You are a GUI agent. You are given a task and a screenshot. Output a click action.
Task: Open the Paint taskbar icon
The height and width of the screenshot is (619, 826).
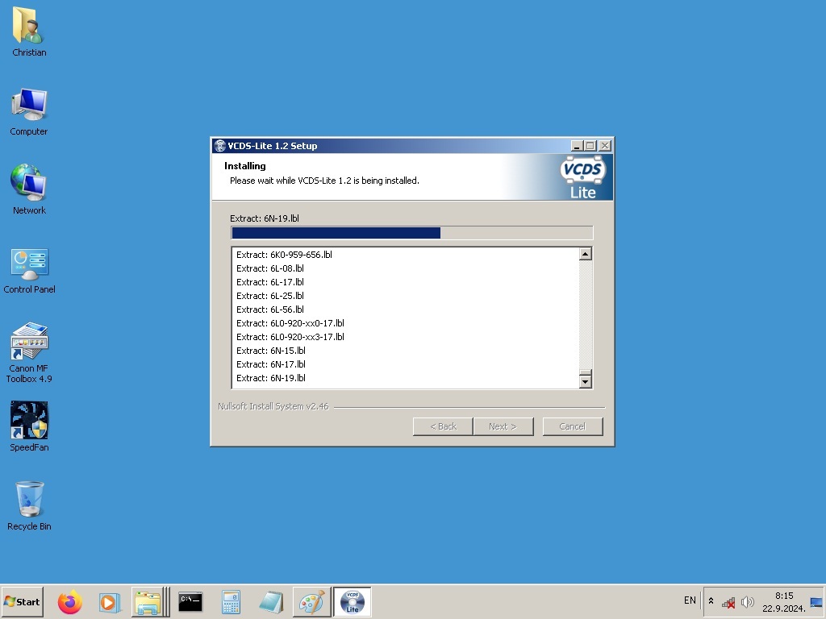click(312, 601)
